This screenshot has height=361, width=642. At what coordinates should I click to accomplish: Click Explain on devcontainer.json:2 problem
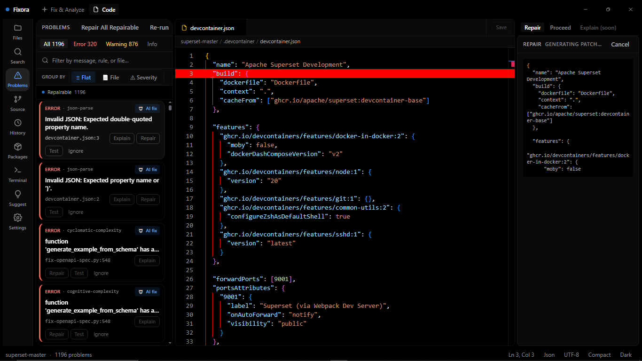[122, 199]
